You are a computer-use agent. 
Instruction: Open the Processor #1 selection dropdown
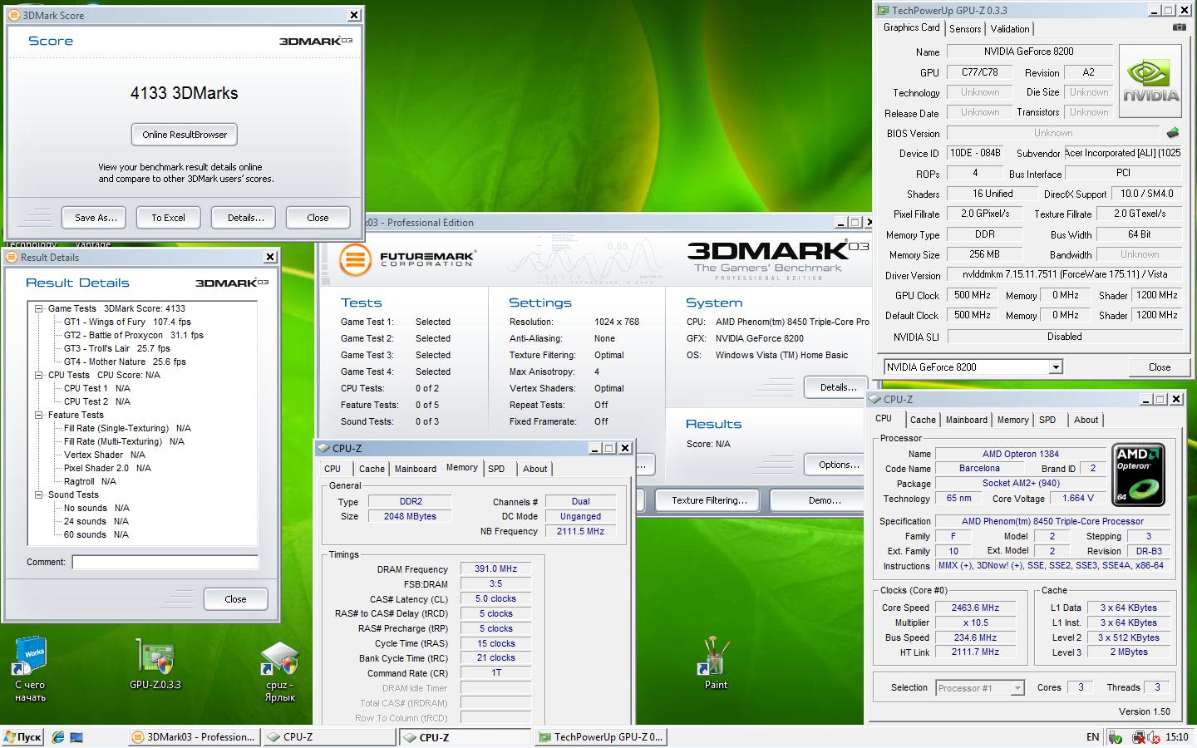[1017, 688]
